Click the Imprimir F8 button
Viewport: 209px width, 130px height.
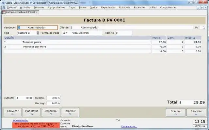coord(70,112)
